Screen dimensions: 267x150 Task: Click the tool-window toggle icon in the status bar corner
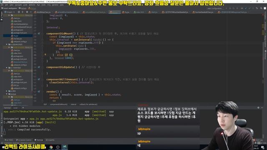[2, 143]
